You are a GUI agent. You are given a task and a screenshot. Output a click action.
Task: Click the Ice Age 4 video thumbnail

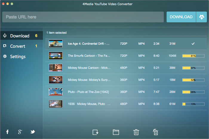pyautogui.click(x=56, y=44)
